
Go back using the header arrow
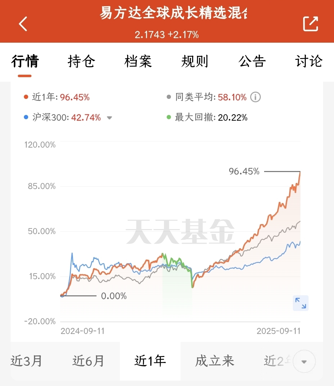(x=23, y=24)
